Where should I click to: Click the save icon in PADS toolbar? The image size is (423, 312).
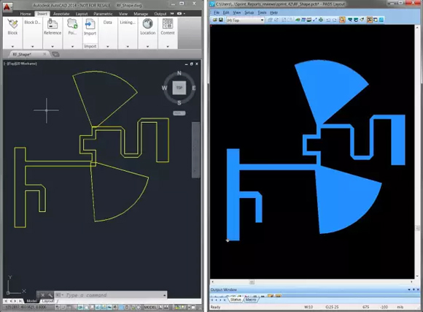(x=221, y=20)
